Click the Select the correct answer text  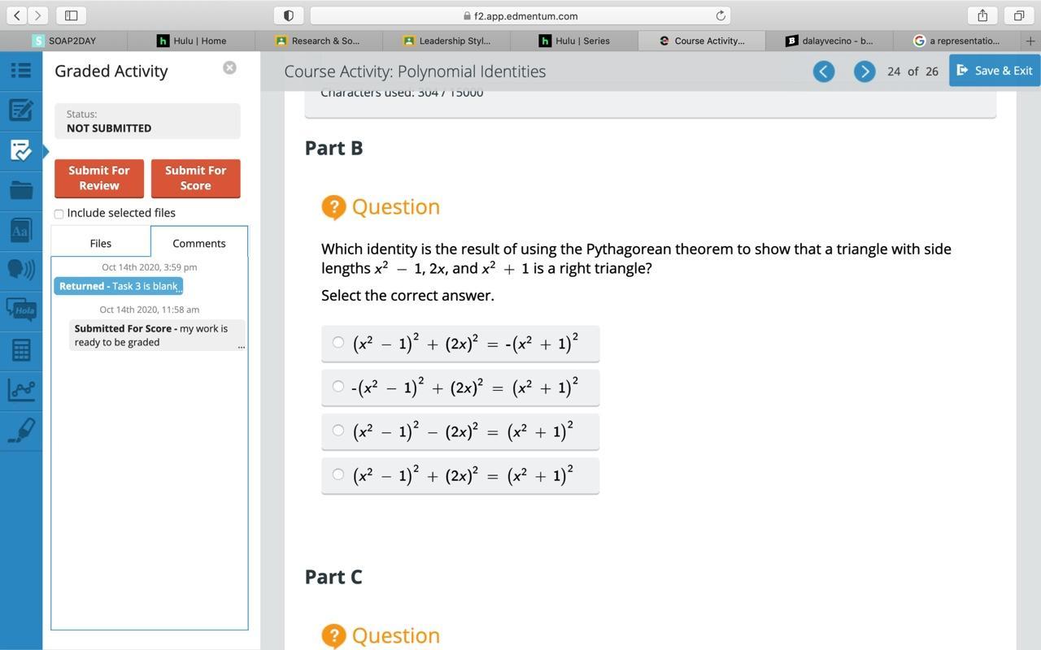pos(407,296)
